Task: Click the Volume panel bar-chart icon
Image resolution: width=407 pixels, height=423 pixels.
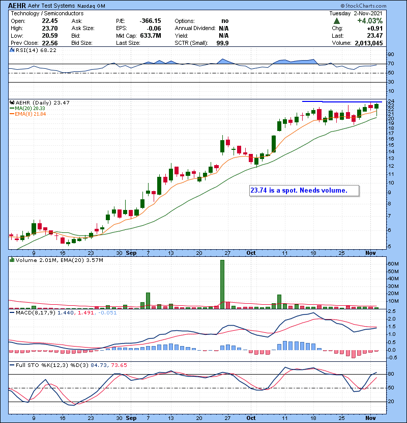Action: (12, 260)
